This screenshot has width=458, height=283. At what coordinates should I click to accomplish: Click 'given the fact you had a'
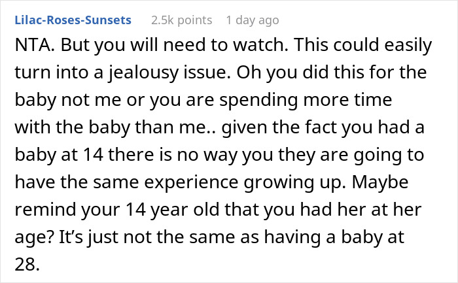coord(323,127)
